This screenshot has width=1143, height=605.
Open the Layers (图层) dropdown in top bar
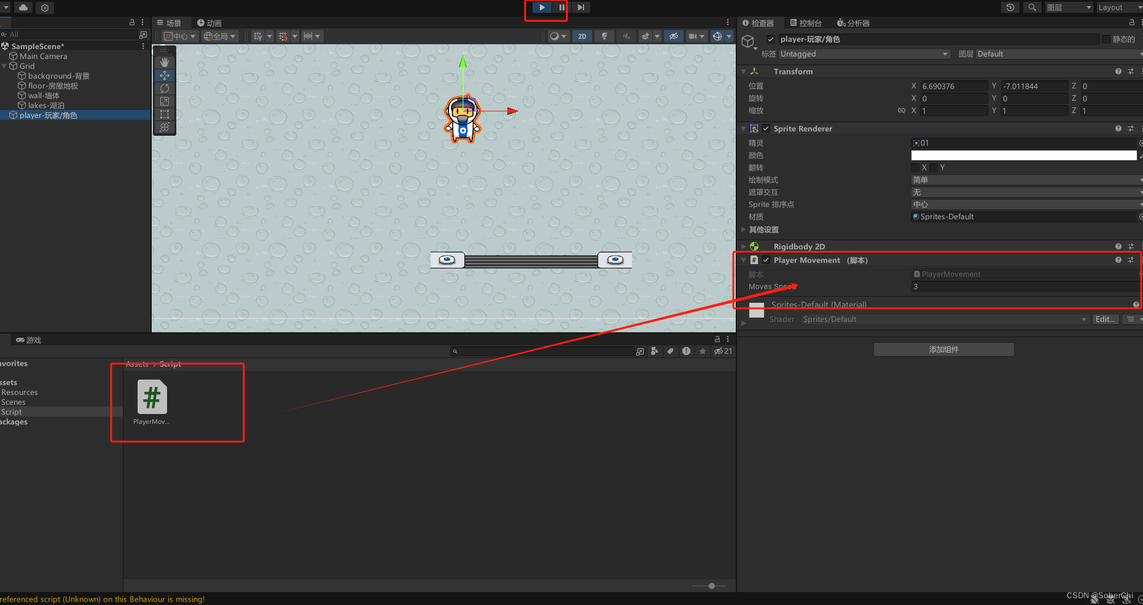[x=1069, y=7]
